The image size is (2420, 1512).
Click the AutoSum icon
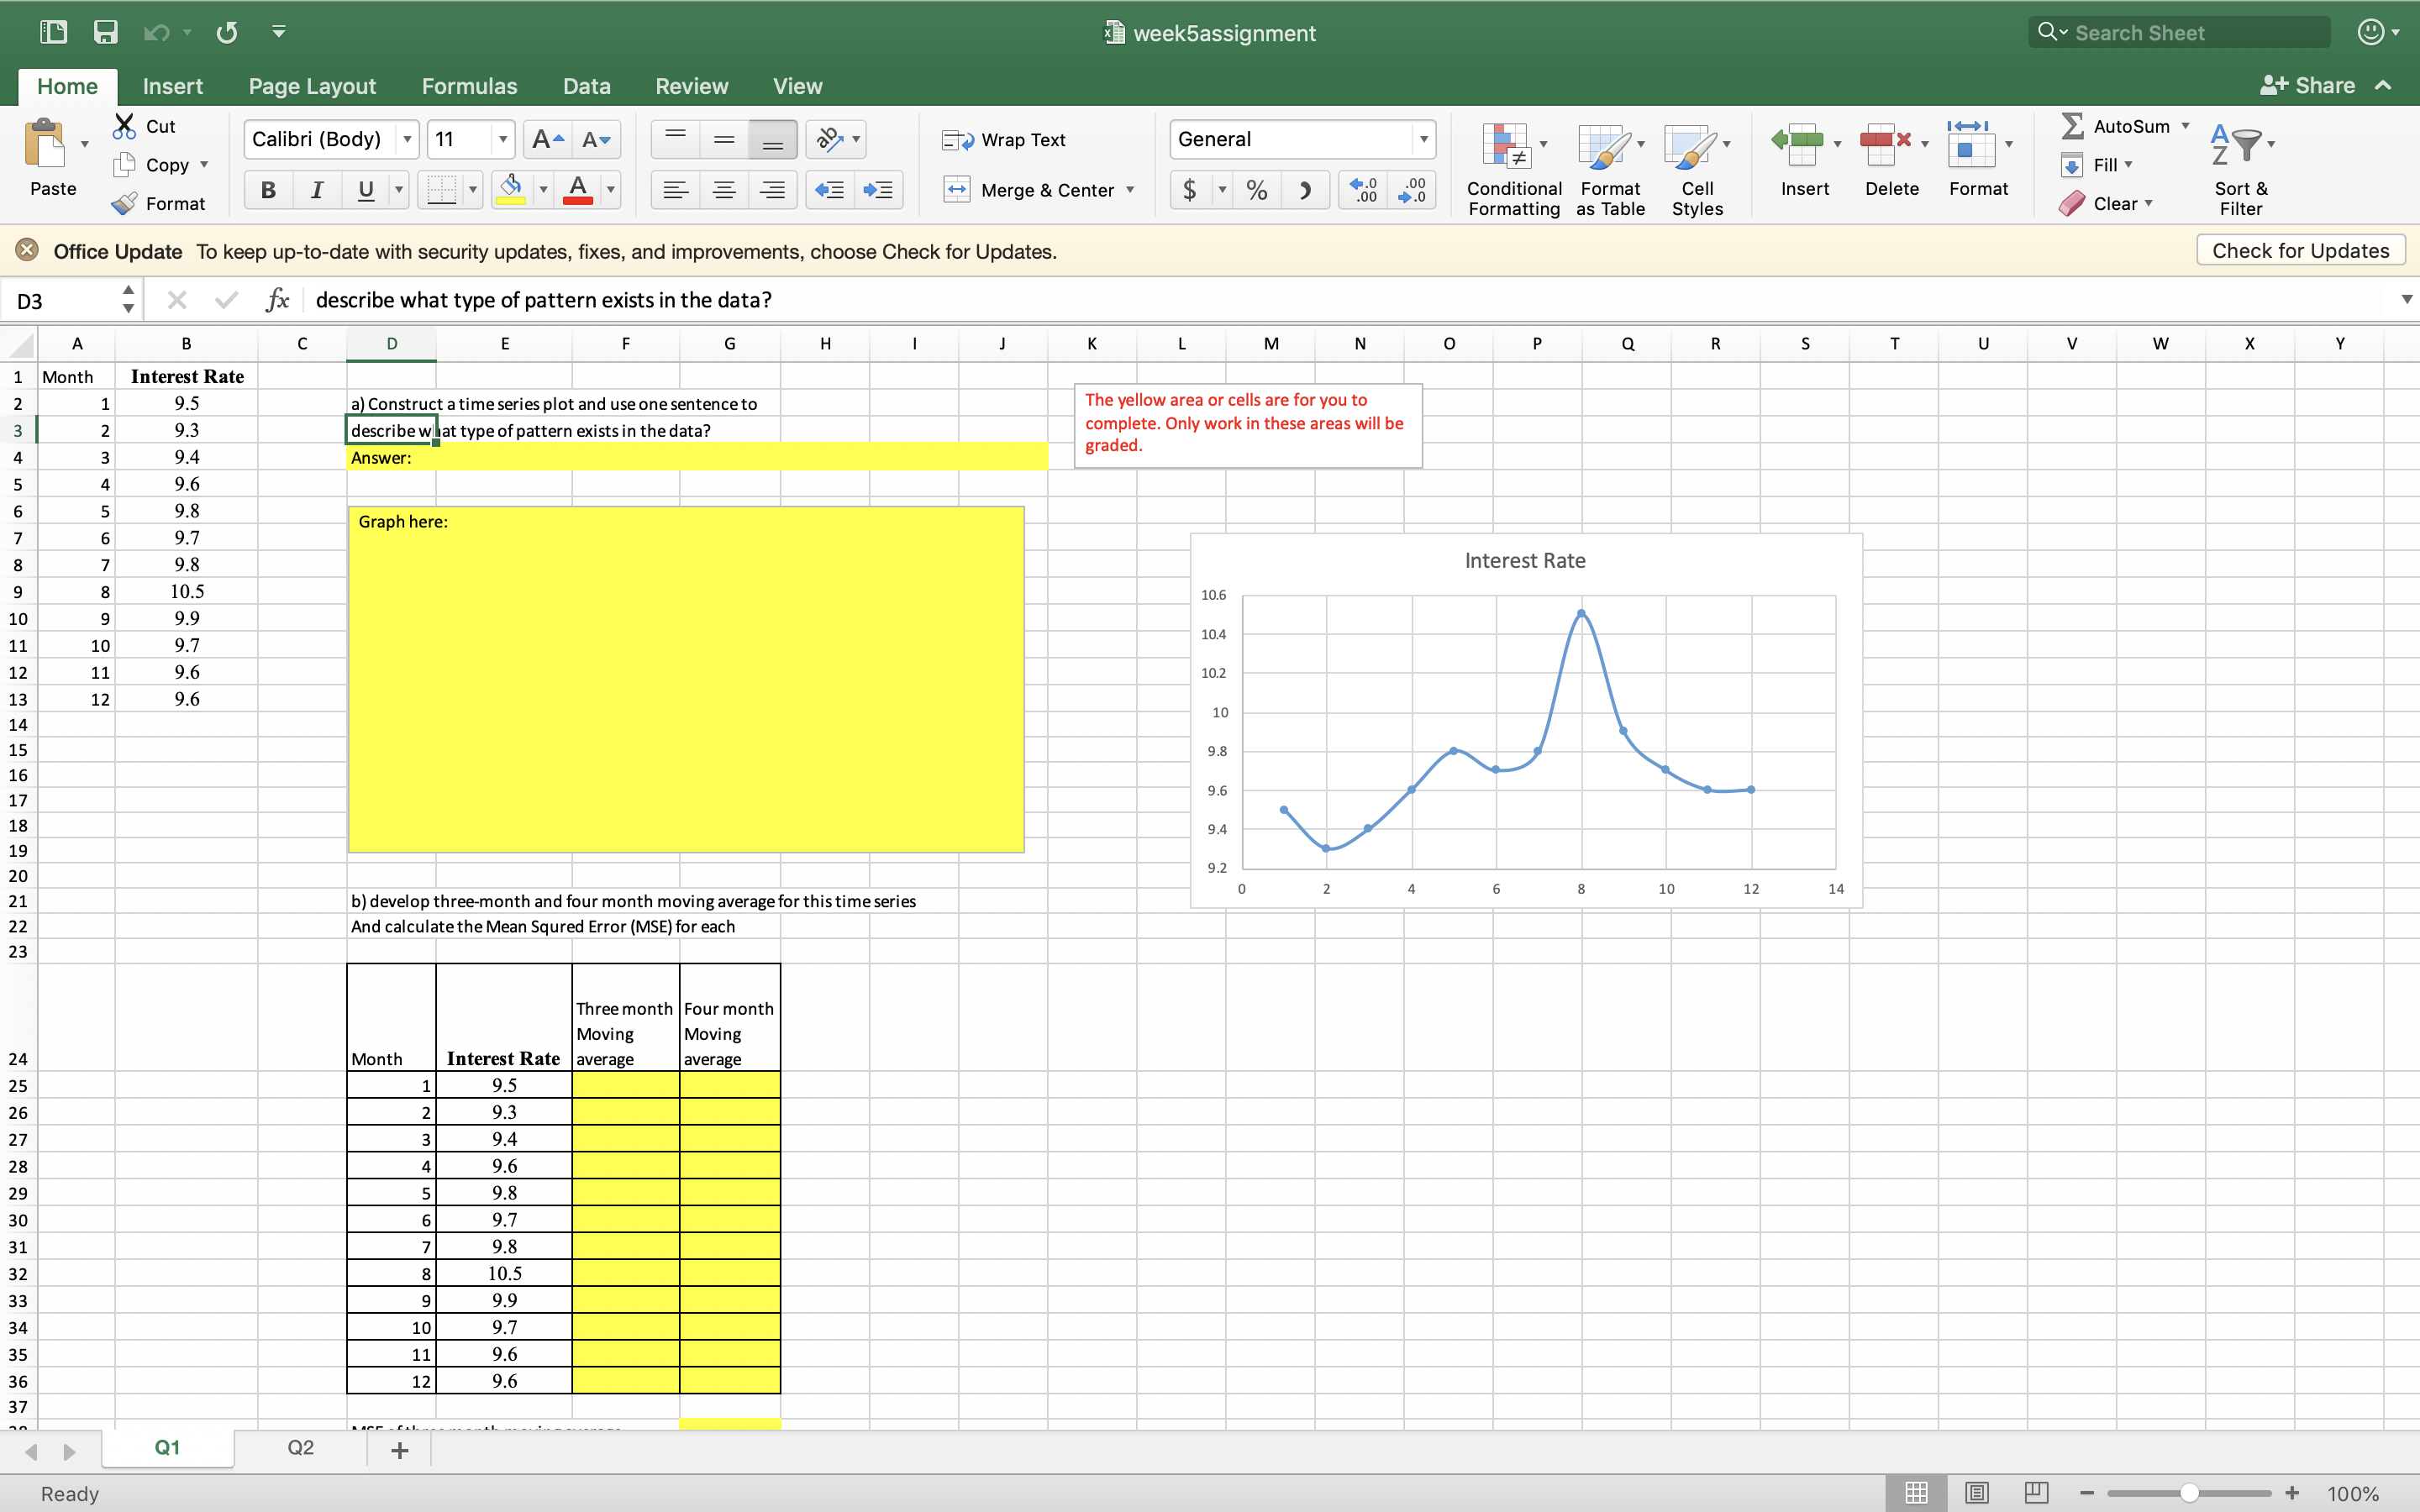2073,125
